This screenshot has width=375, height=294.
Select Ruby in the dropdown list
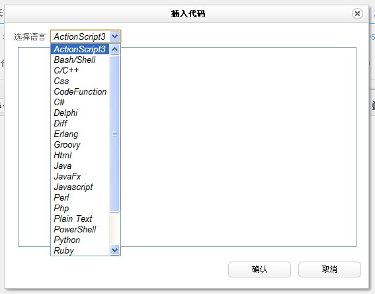point(80,250)
